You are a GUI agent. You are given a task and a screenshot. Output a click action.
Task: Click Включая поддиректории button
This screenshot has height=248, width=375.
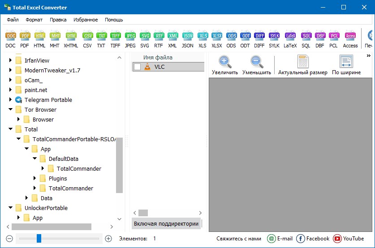tap(166, 224)
